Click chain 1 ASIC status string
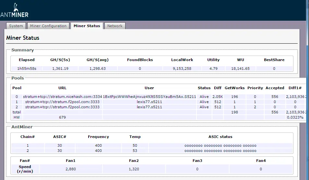The image size is (309, 180). (220, 146)
